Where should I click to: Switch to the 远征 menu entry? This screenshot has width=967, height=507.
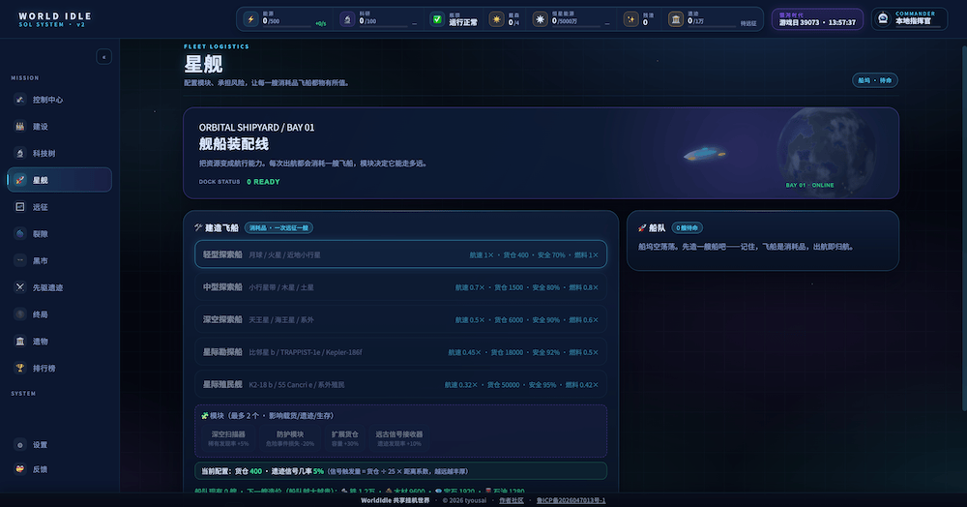click(59, 207)
